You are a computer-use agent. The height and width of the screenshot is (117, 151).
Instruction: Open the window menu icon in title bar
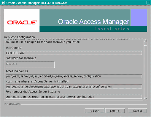3,3
